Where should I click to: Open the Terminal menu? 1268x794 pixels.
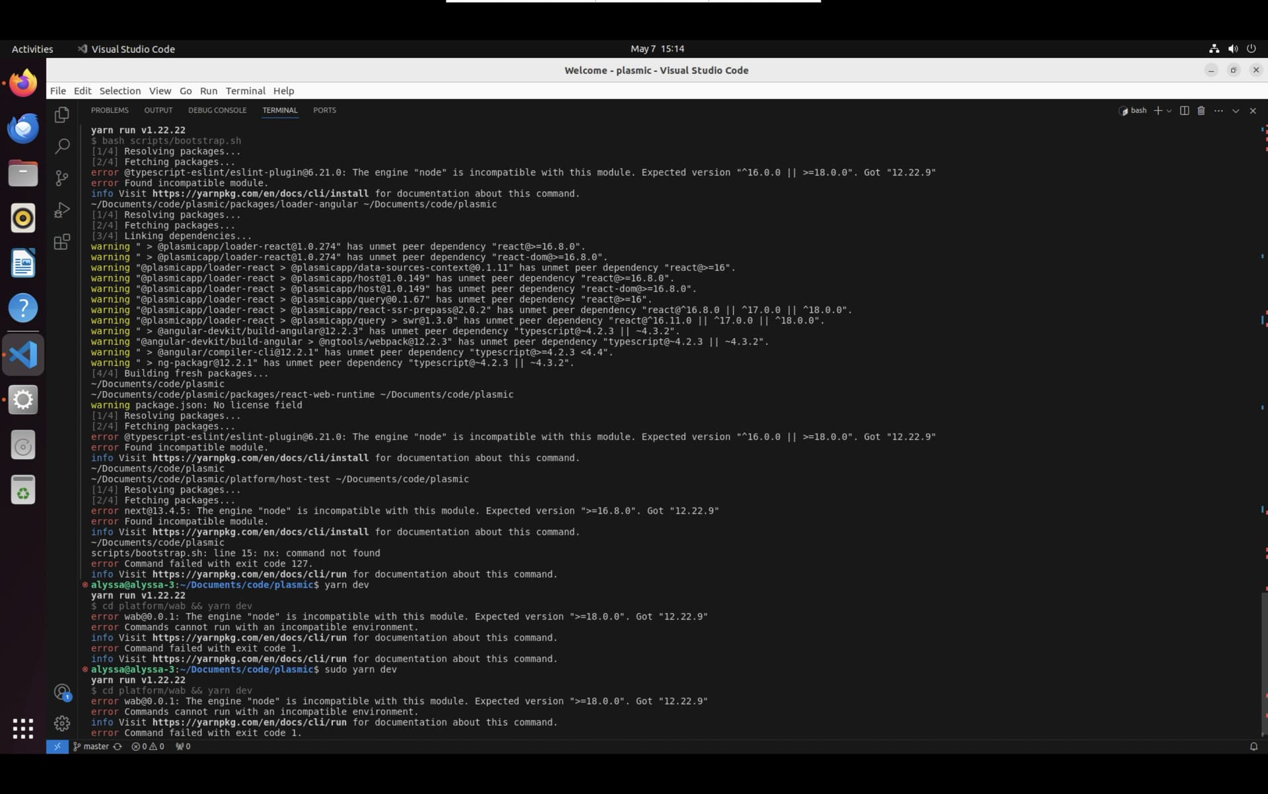click(245, 91)
